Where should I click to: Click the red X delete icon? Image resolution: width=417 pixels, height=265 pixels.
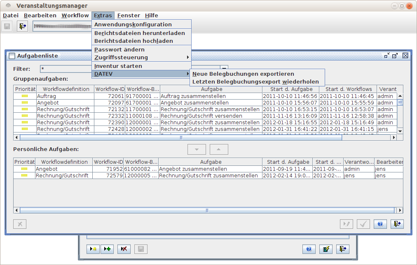coord(124,249)
